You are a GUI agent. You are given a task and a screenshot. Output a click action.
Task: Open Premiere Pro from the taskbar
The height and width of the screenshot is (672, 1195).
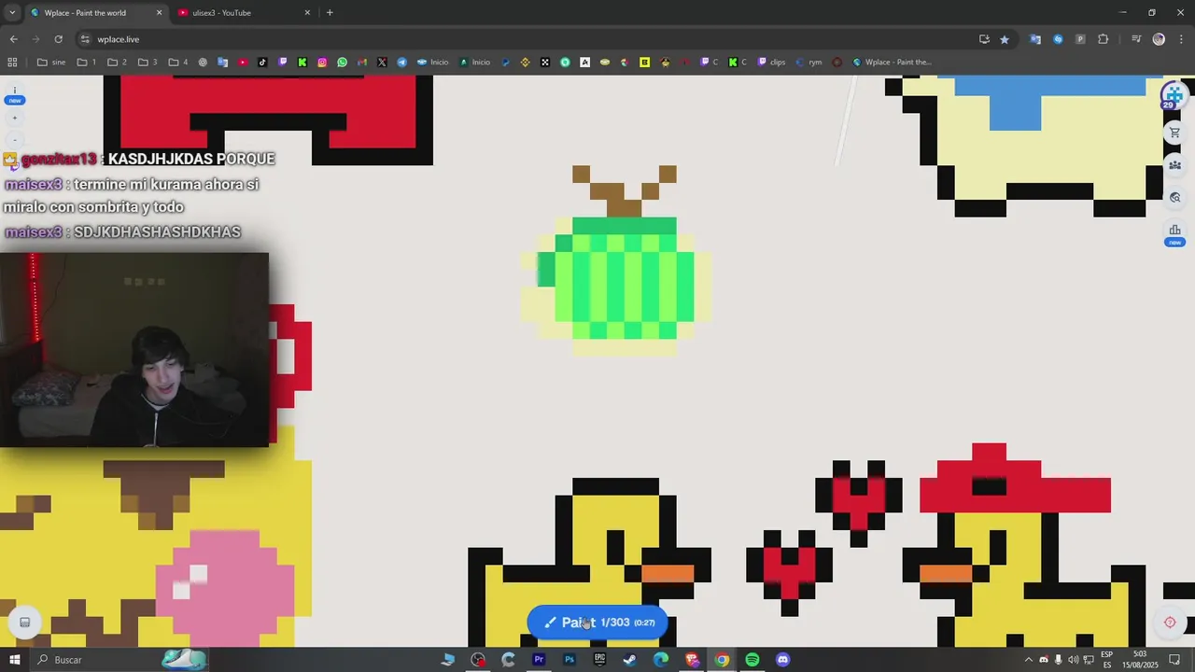coord(539,660)
